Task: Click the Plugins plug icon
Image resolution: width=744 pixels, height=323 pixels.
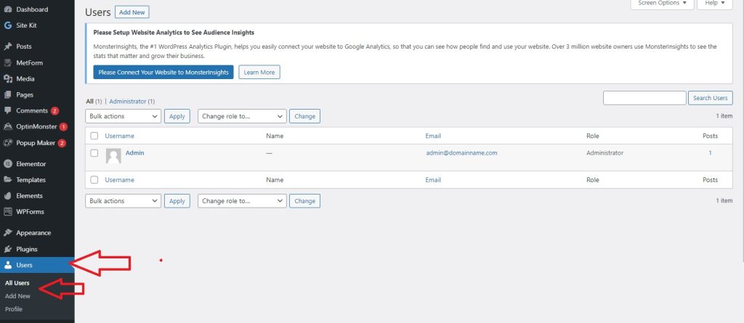Action: coord(7,249)
